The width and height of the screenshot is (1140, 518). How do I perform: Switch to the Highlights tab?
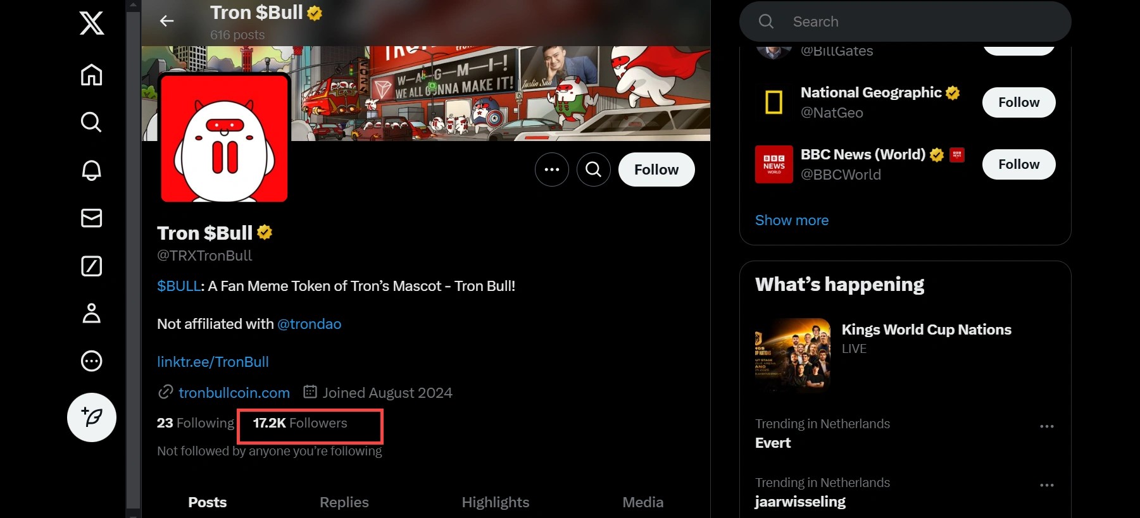tap(496, 502)
